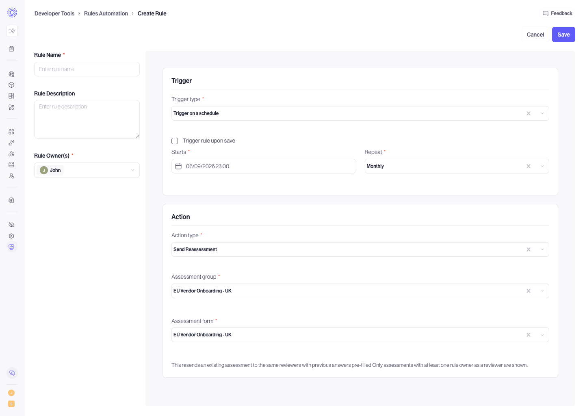Open the Developer Tools monitor sidebar icon

(x=11, y=247)
